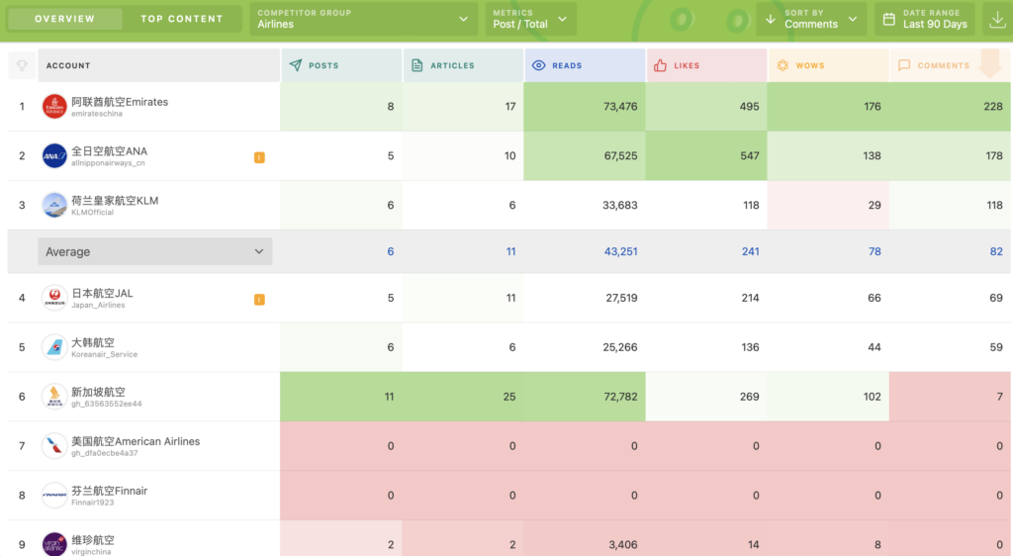The width and height of the screenshot is (1013, 556).
Task: Sort by the Posts column header
Action: pos(341,65)
